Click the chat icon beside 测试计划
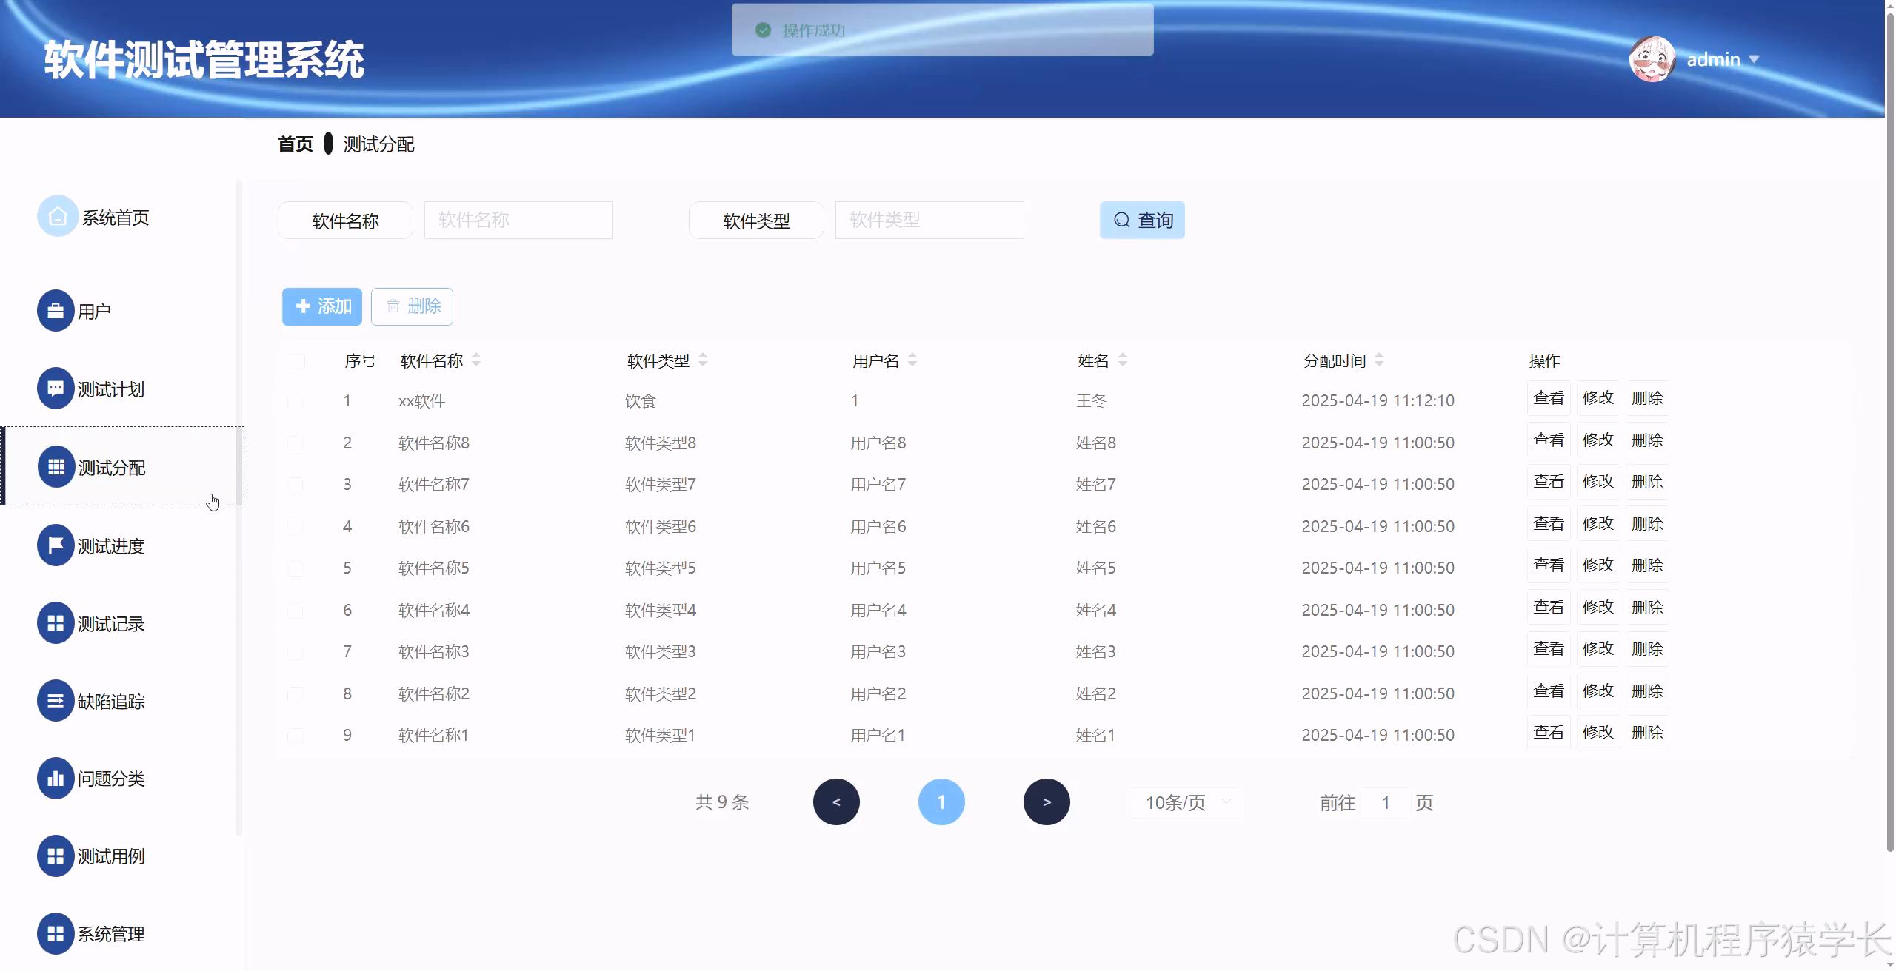This screenshot has height=971, width=1896. (56, 389)
